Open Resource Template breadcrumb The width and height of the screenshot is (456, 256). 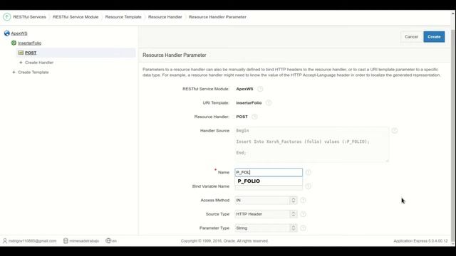(x=123, y=17)
